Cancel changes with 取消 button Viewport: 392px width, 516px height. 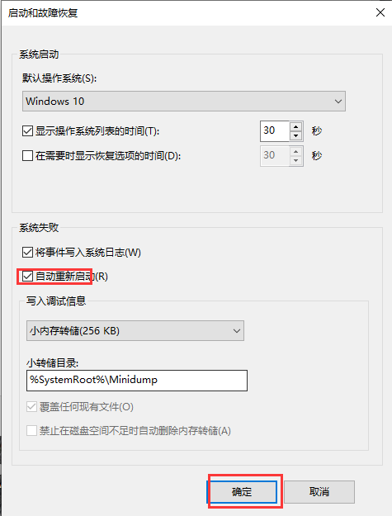[319, 492]
